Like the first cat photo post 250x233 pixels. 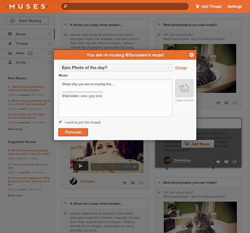(x=218, y=103)
